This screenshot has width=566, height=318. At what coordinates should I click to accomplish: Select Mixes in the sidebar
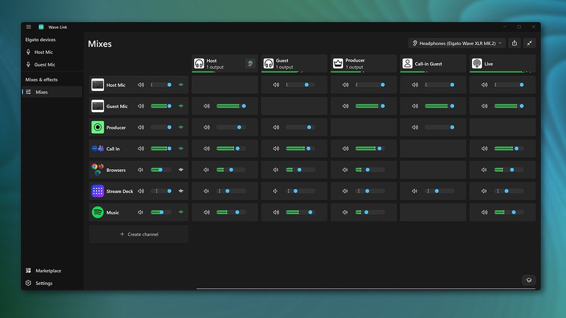(42, 92)
